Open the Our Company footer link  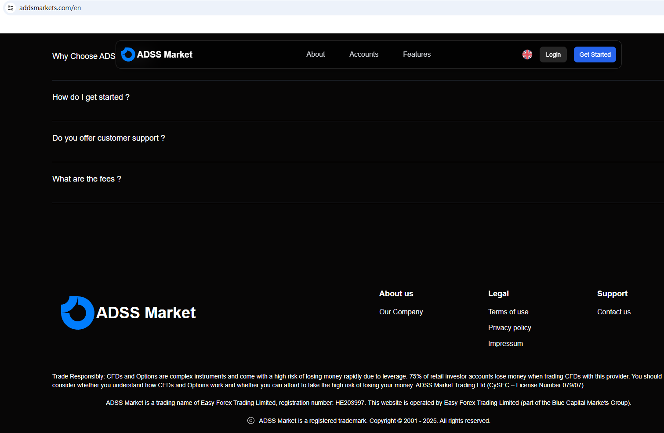tap(401, 312)
